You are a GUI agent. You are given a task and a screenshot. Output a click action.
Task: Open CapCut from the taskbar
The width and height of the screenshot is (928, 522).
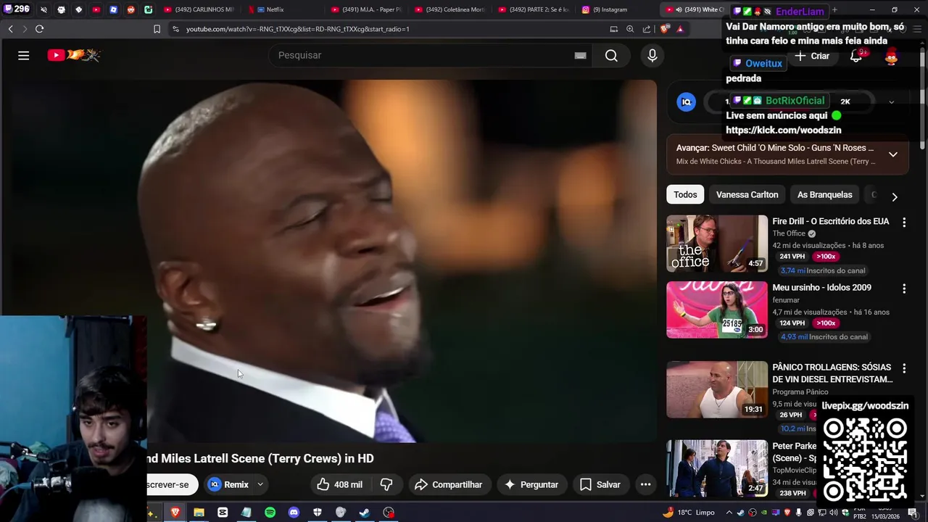coord(223,513)
